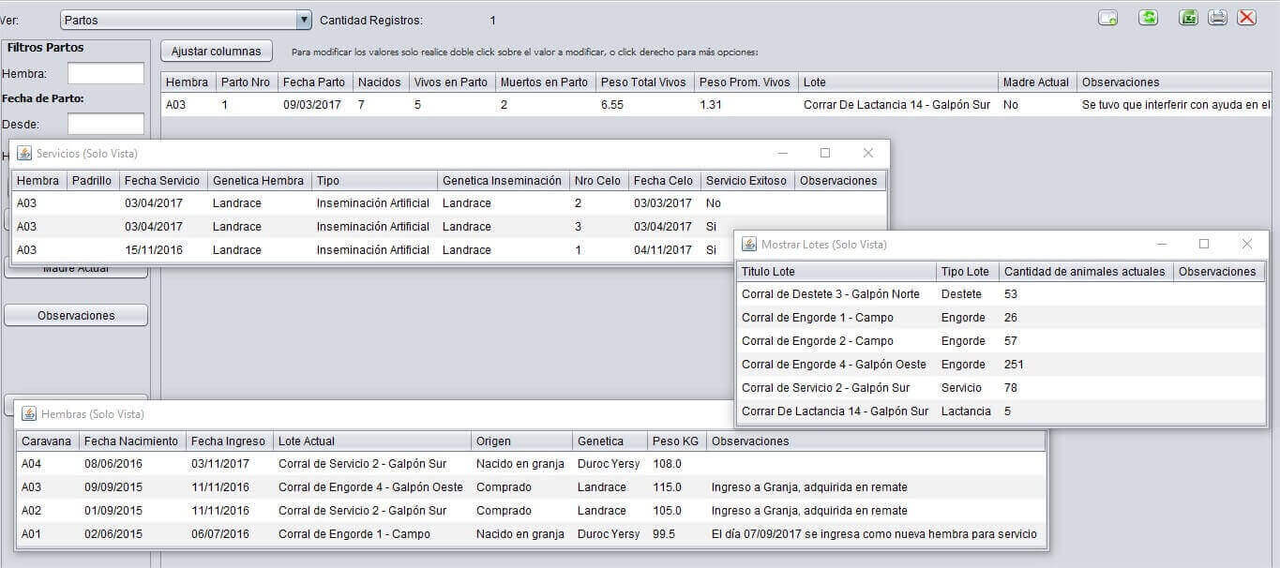Viewport: 1280px width, 568px height.
Task: Click the Fecha Nacimiento header in Hembras
Action: (131, 441)
